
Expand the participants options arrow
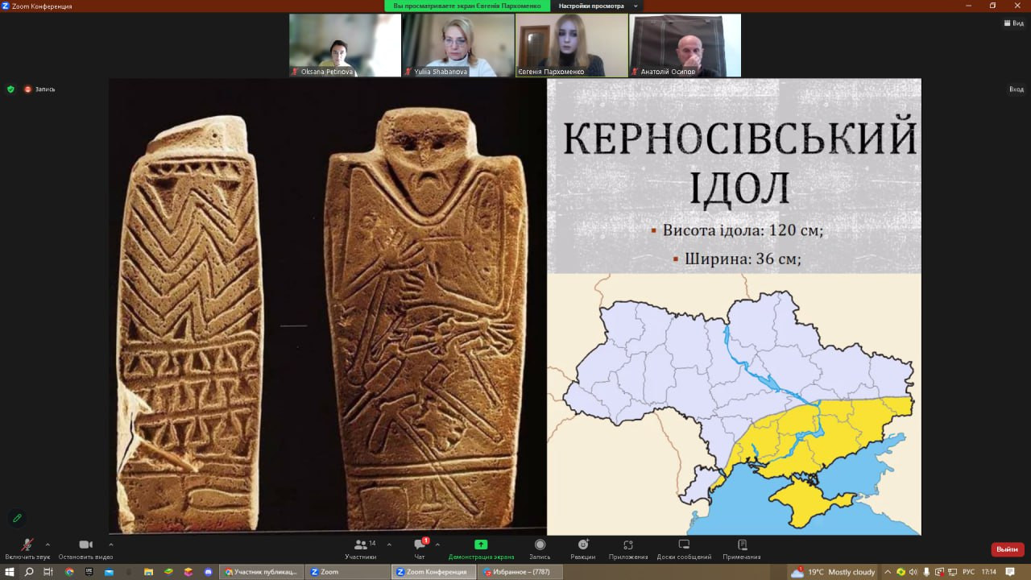coord(389,545)
